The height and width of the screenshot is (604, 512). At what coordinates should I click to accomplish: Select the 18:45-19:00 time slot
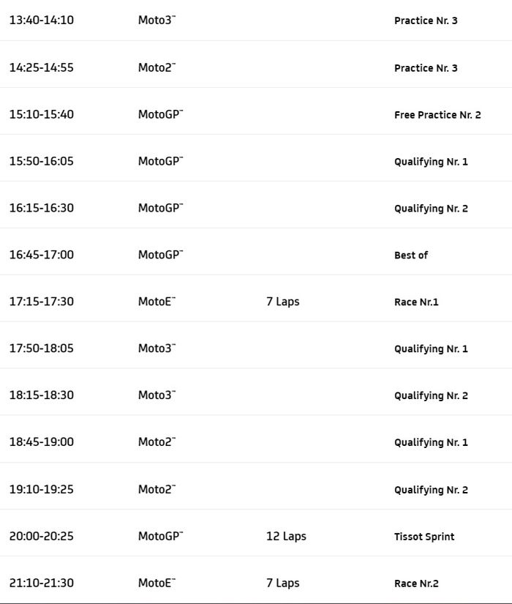coord(41,442)
